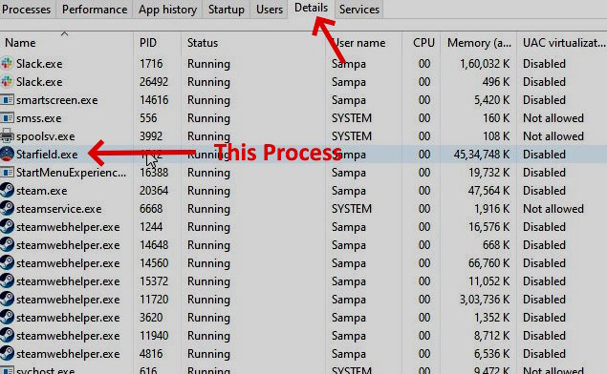This screenshot has height=374, width=607.
Task: Click memory value 496 K
Action: click(x=496, y=82)
